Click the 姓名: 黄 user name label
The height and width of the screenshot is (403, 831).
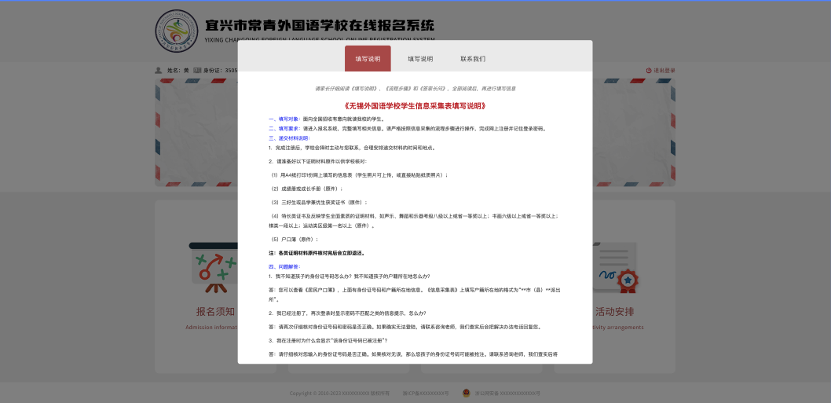[x=178, y=70]
